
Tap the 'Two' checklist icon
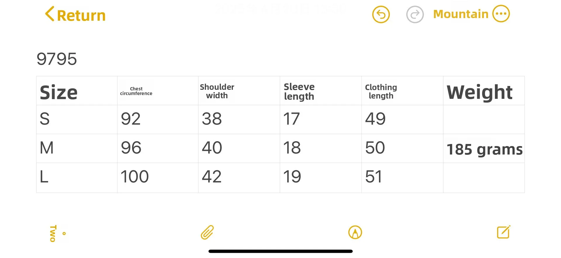(57, 234)
